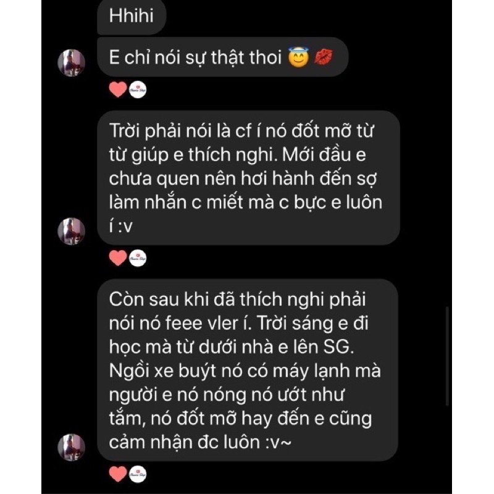This screenshot has width=494, height=494.
Task: Open the shop reactor avatar under the last message
Action: coord(138,474)
